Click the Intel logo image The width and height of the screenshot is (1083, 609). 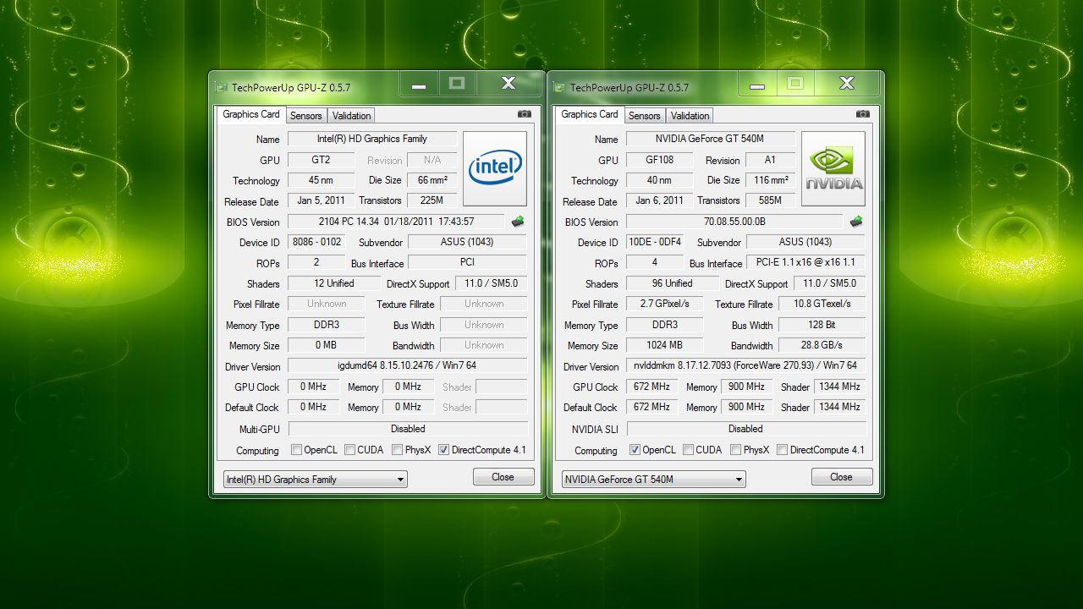pos(495,168)
